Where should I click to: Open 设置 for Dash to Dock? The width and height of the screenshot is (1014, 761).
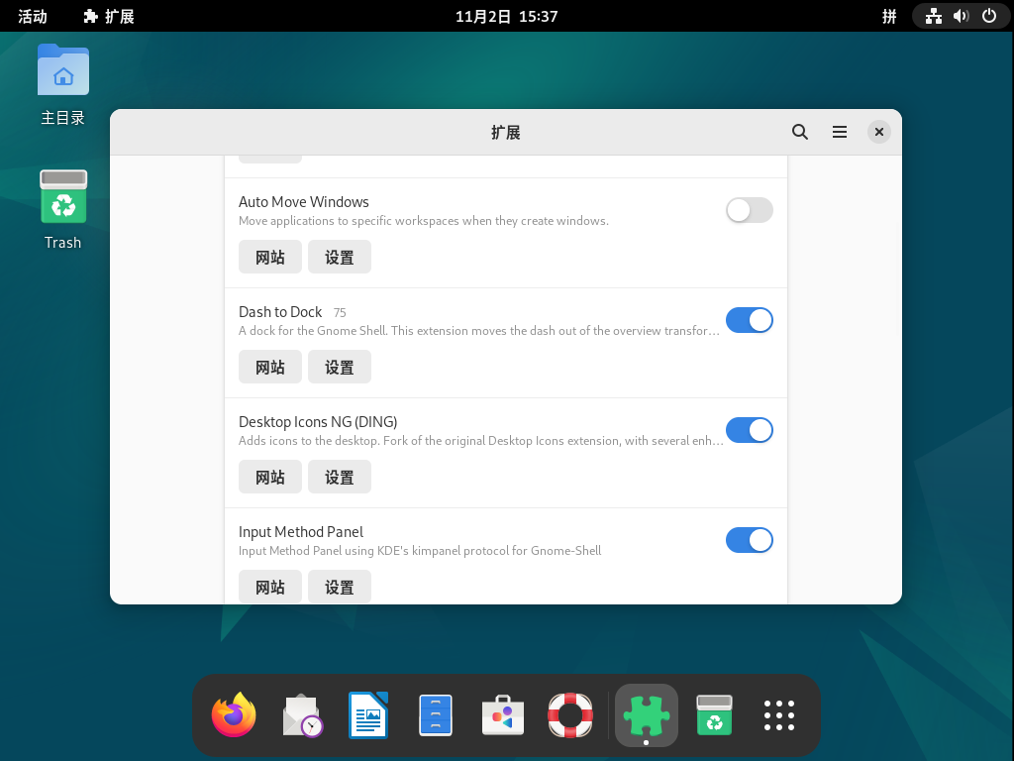coord(340,368)
